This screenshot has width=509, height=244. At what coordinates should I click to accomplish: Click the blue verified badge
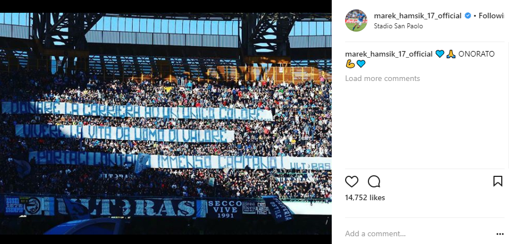tap(468, 16)
